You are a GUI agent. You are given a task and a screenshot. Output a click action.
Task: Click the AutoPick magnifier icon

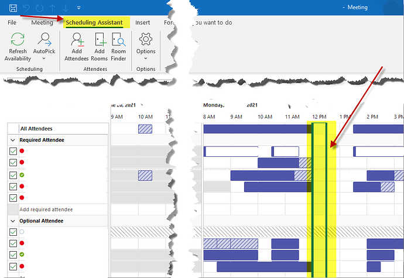[44, 40]
